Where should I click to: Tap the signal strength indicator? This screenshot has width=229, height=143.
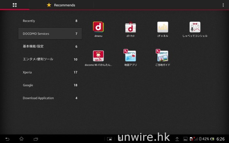pyautogui.click(x=196, y=139)
